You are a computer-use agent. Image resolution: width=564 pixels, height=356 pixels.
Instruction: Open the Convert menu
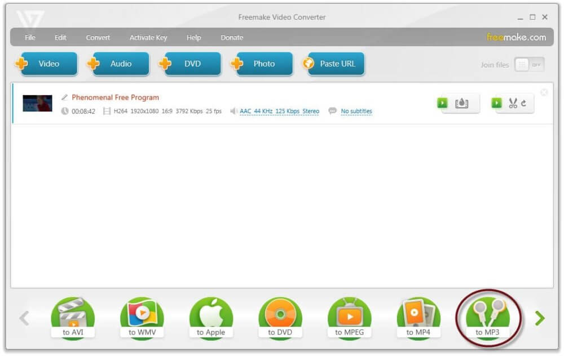coord(98,37)
